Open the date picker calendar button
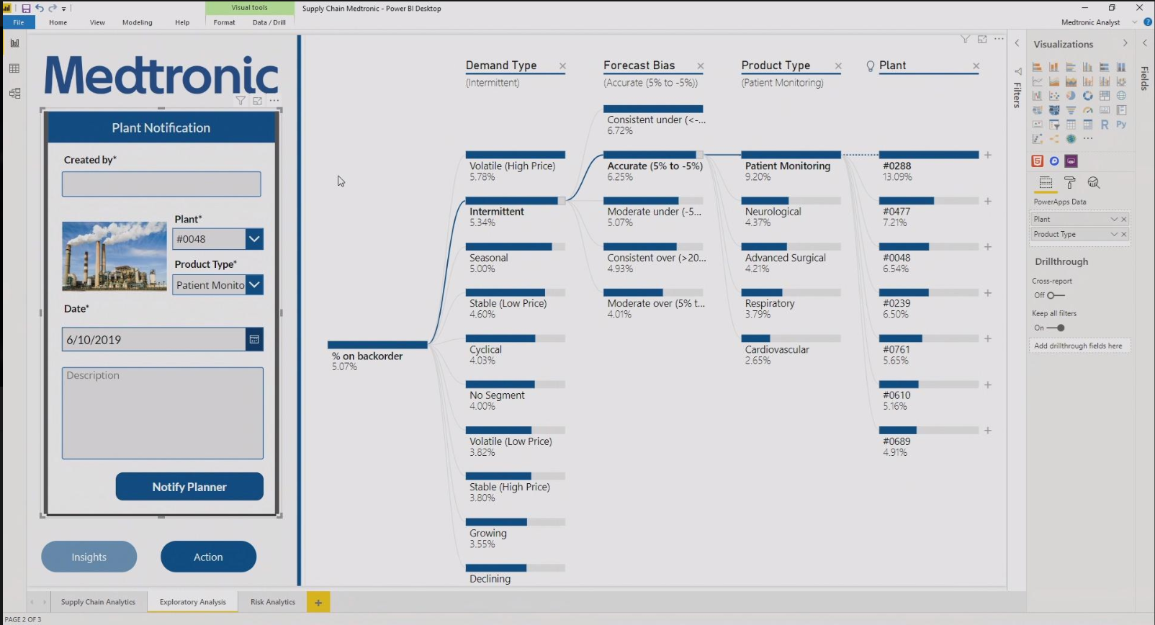The image size is (1155, 625). point(254,339)
